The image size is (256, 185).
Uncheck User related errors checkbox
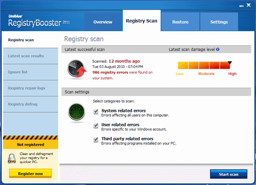coord(96,126)
